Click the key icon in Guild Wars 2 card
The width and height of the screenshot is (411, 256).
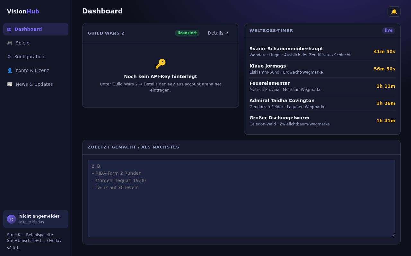point(161,64)
